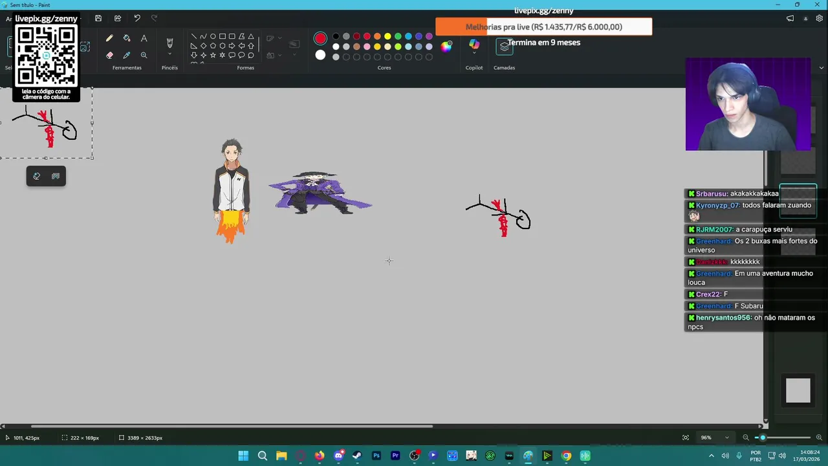Undo the last action
Viewport: 828px width, 466px height.
click(137, 19)
